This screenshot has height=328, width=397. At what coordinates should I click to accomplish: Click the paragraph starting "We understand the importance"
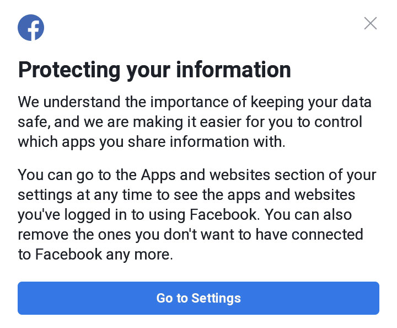coord(195,121)
